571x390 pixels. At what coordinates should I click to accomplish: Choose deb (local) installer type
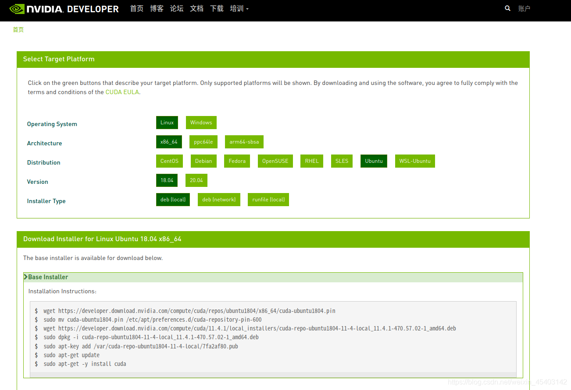(x=173, y=200)
